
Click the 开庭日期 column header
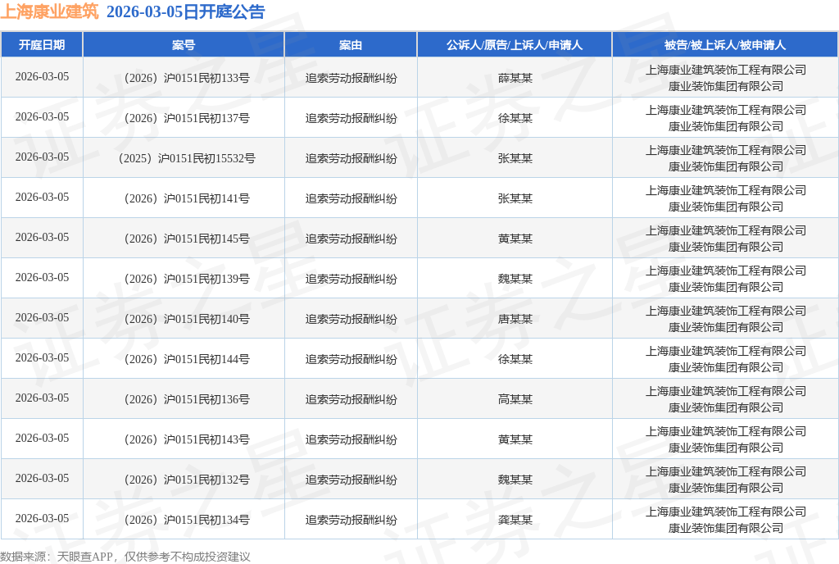[42, 45]
